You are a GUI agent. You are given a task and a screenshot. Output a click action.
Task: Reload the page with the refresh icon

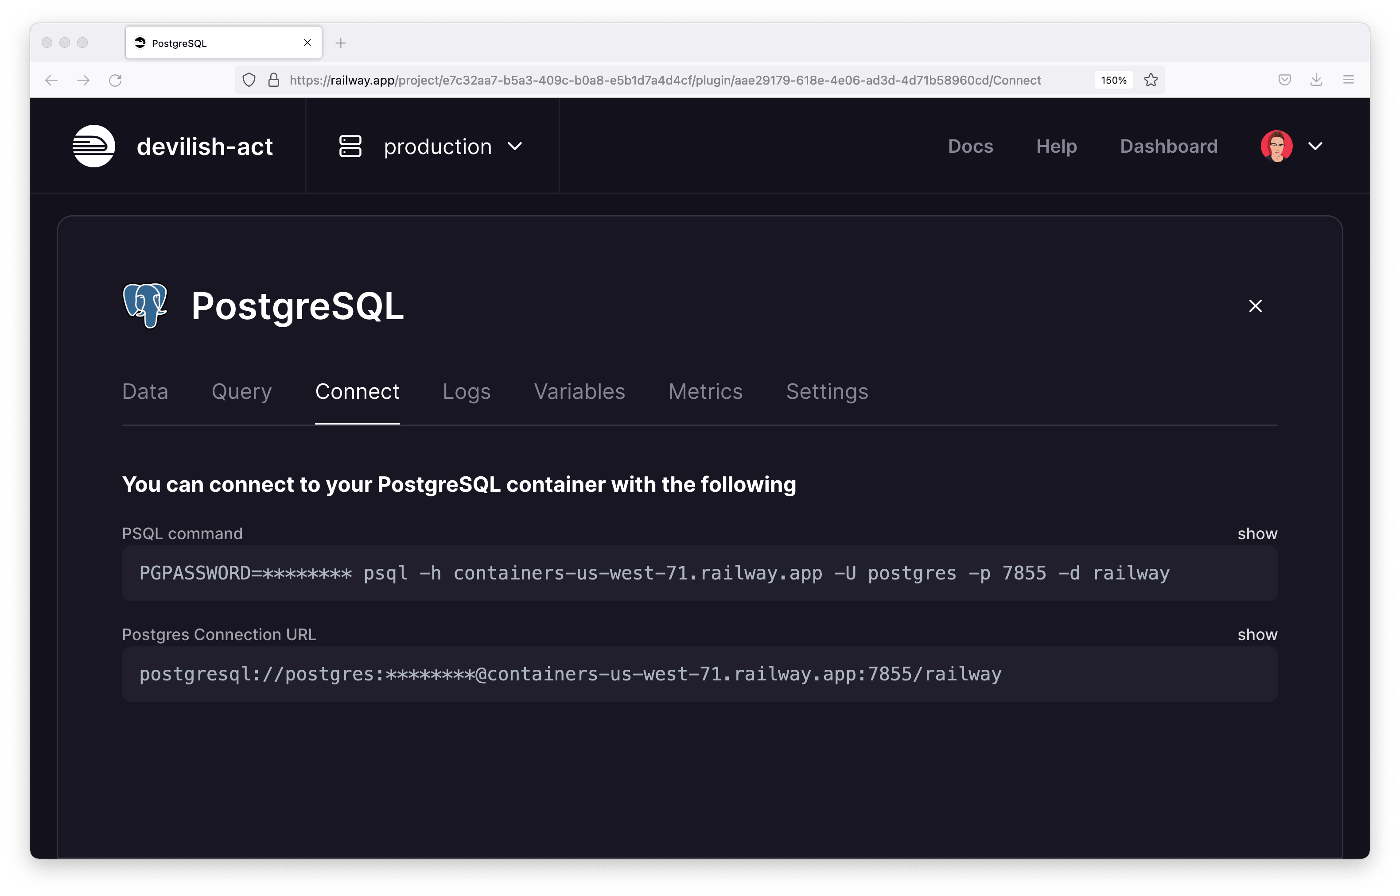[115, 80]
